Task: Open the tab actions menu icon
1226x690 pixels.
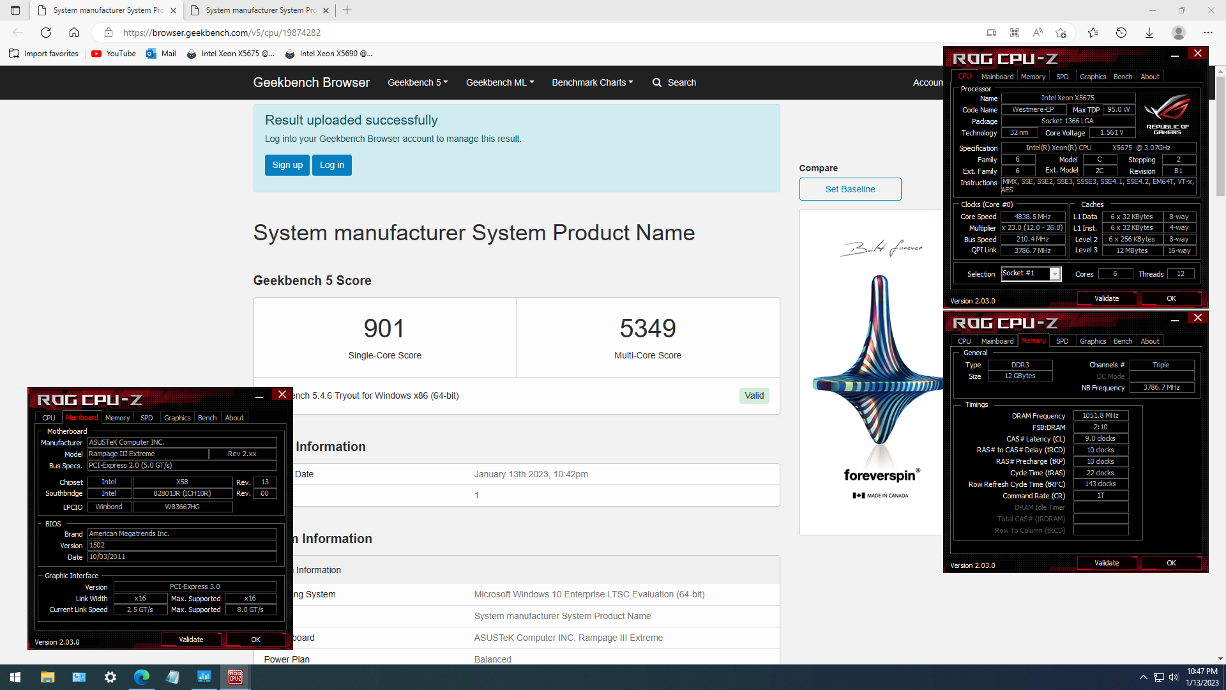Action: tap(15, 10)
